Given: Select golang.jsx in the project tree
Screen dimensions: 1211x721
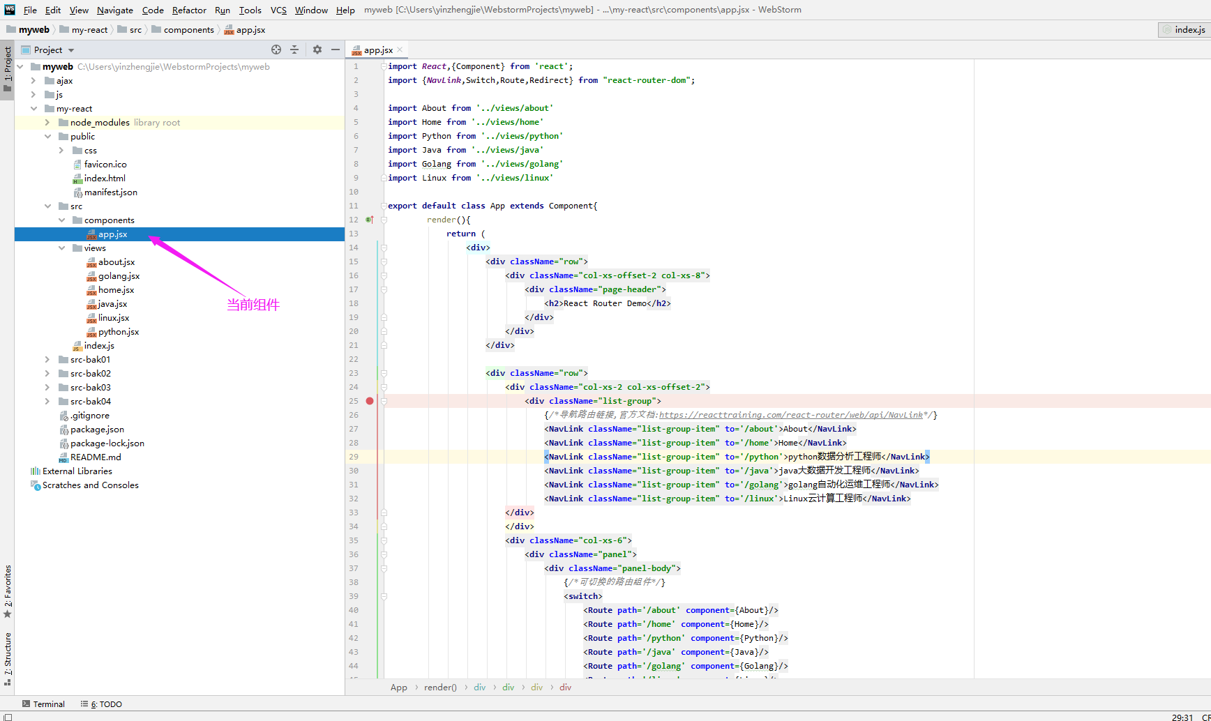Looking at the screenshot, I should point(119,276).
